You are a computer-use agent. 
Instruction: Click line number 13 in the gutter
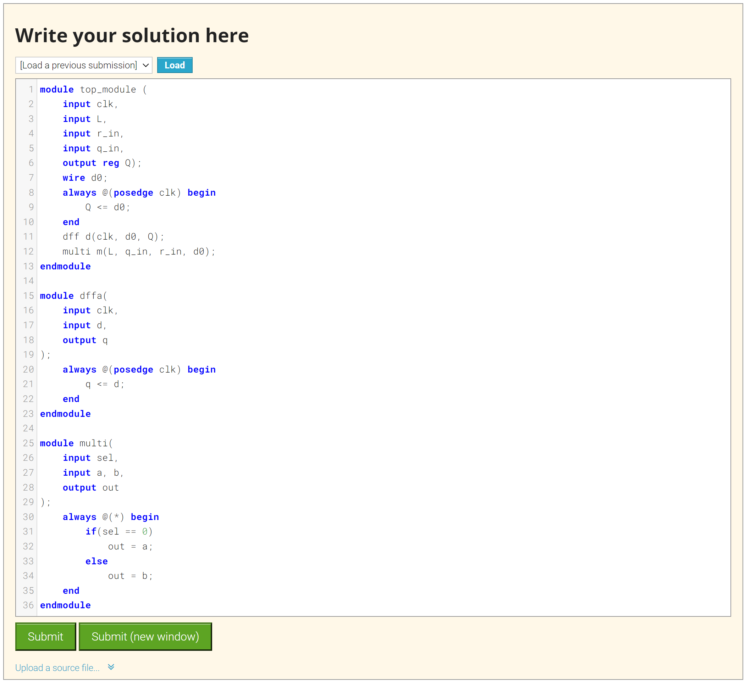click(28, 266)
